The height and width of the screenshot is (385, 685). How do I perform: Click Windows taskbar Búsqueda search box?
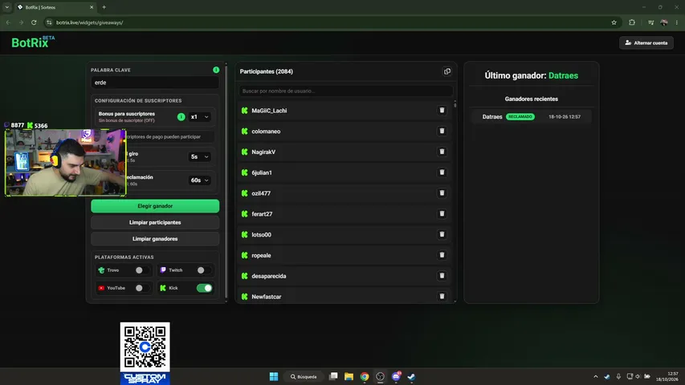[x=304, y=376]
